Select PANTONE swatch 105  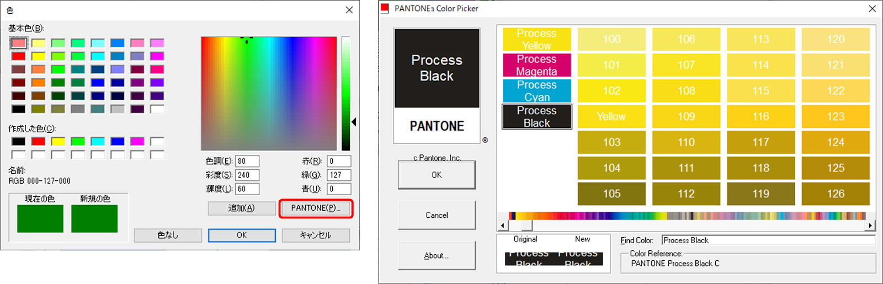coord(611,194)
